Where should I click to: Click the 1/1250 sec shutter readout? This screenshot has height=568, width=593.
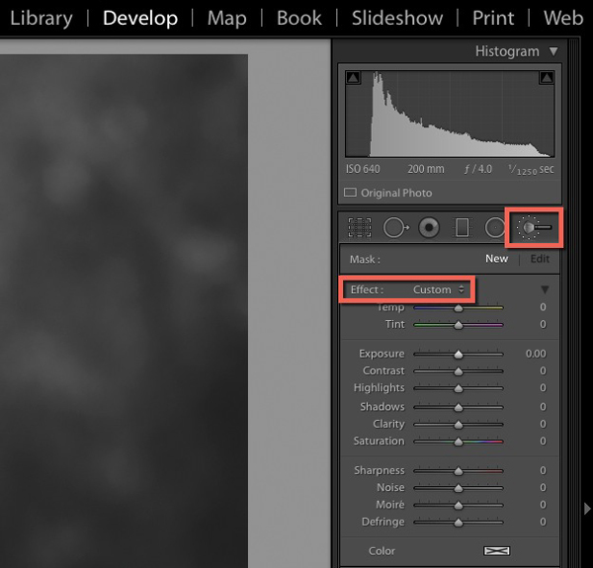click(531, 170)
